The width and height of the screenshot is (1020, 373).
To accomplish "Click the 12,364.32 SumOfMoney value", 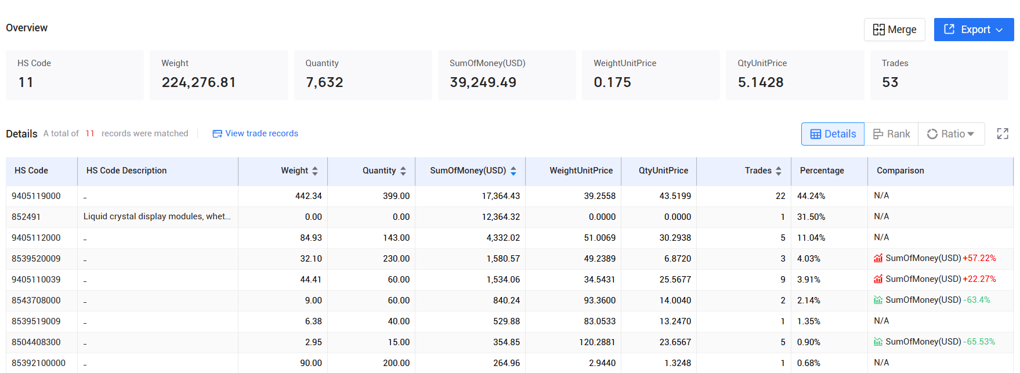I will (x=501, y=217).
